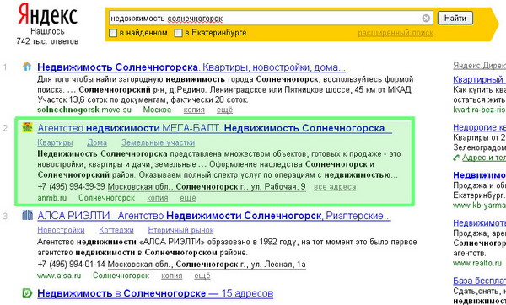Open 'Земельные участки' sitelink
This screenshot has width=506, height=305.
[159, 142]
